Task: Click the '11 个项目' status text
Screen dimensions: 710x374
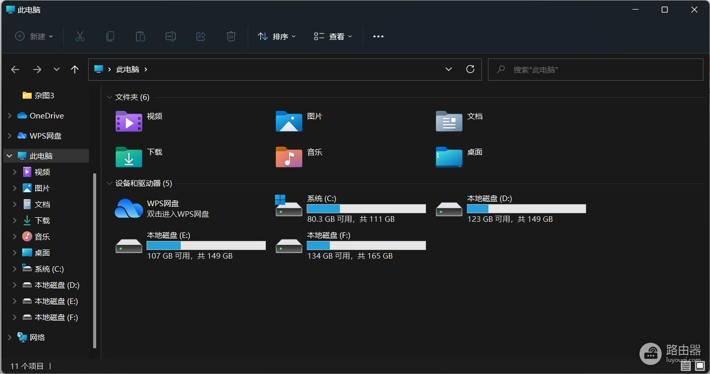Action: click(27, 366)
